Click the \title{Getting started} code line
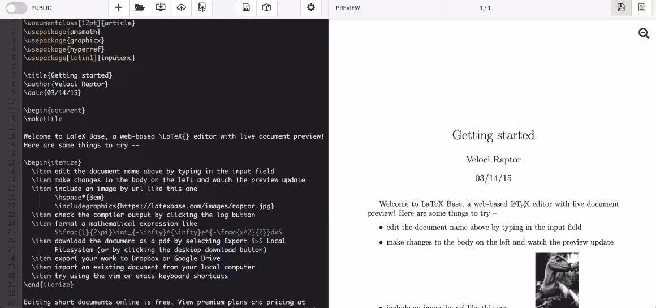This screenshot has height=308, width=656. click(x=68, y=75)
